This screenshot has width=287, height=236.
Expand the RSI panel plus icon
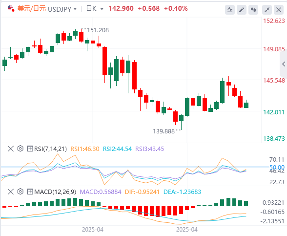pos(30,149)
